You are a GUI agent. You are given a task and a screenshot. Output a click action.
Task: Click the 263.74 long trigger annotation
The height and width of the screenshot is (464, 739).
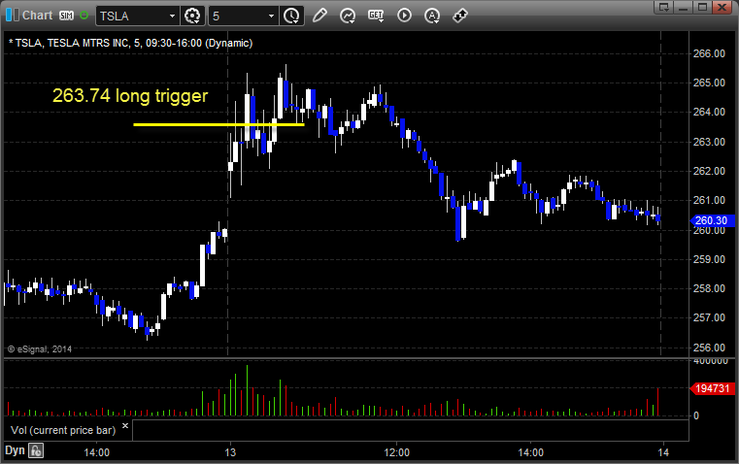pyautogui.click(x=130, y=96)
